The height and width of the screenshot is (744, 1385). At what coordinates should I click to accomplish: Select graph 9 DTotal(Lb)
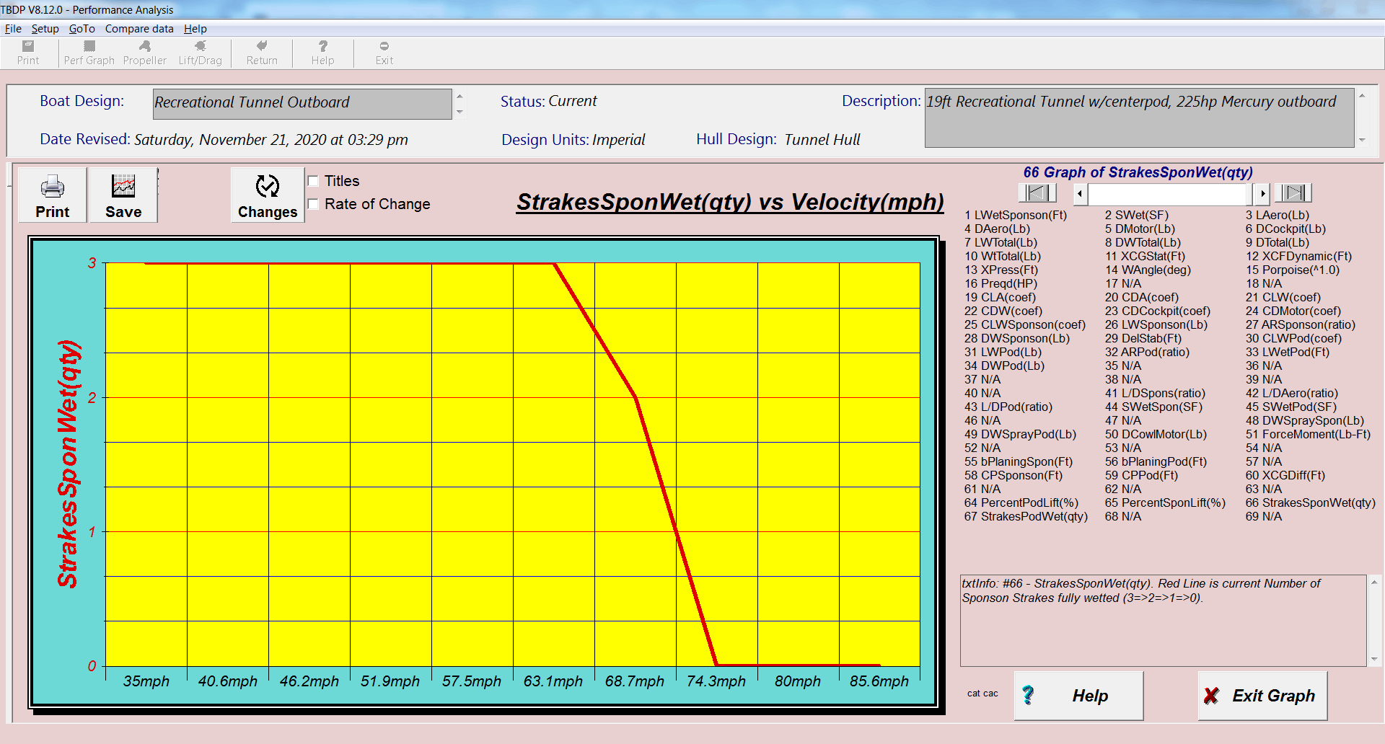pyautogui.click(x=1277, y=242)
